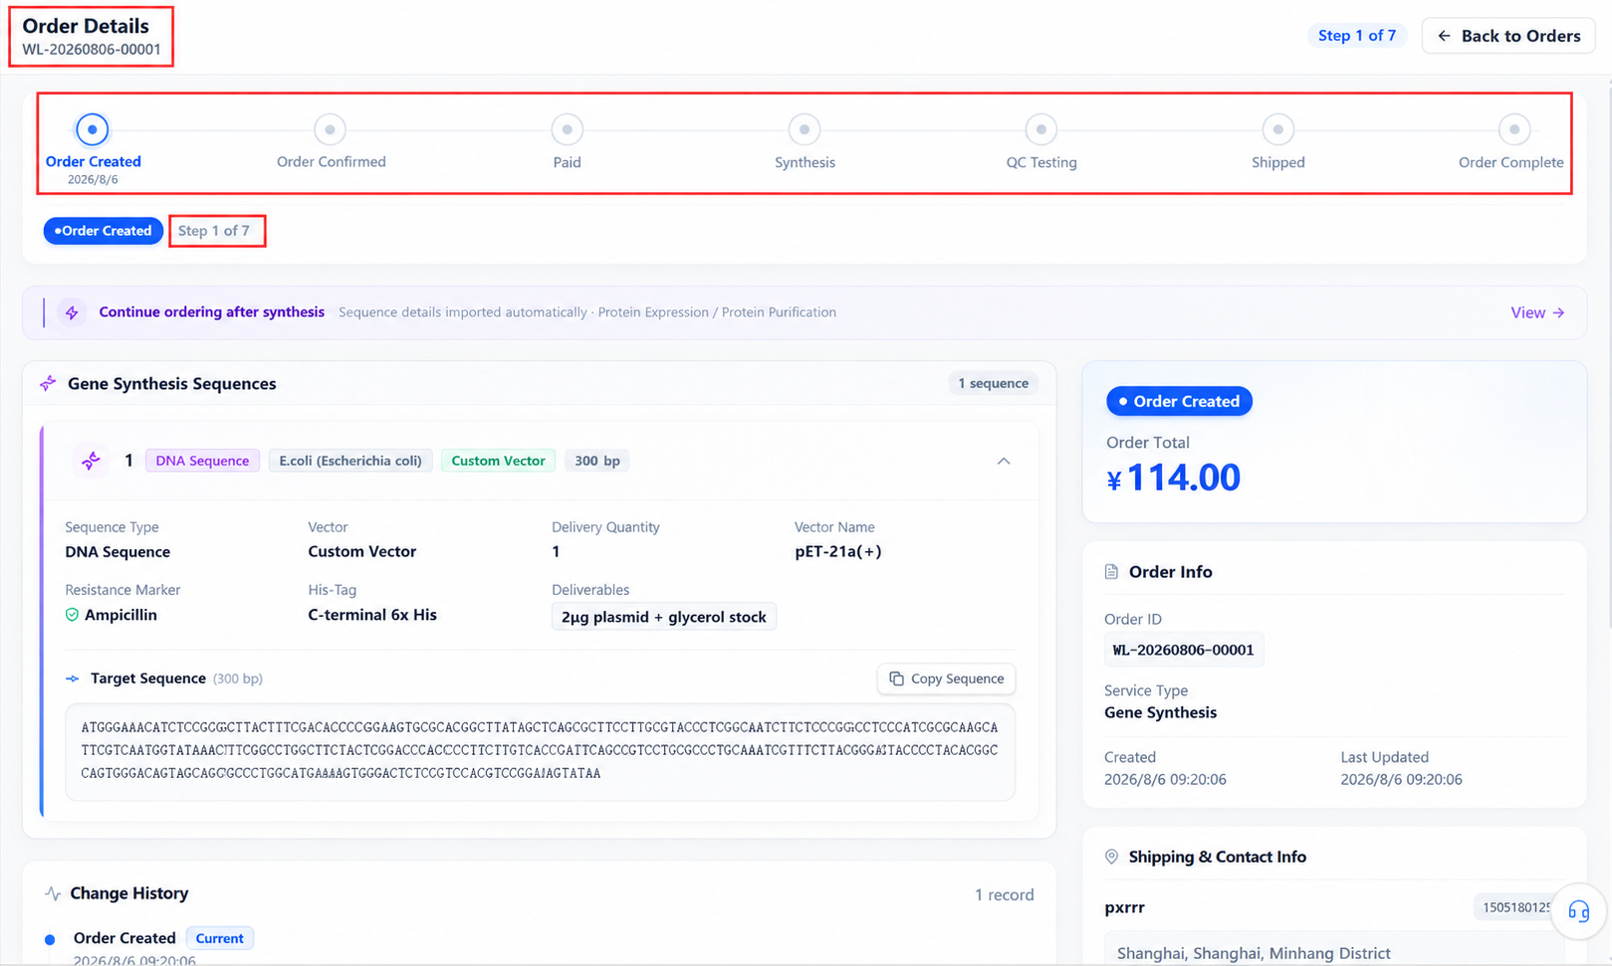Click the lightning bolt icon in ordering banner

[72, 312]
